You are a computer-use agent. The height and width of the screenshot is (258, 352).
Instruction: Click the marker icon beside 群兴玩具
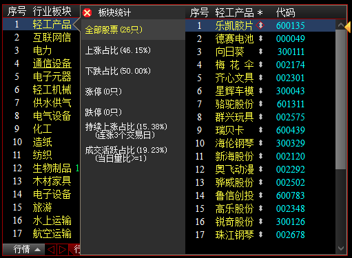click(260, 117)
